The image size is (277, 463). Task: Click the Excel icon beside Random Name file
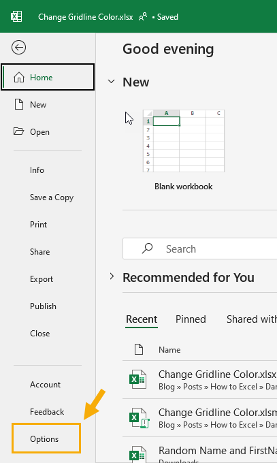click(137, 455)
